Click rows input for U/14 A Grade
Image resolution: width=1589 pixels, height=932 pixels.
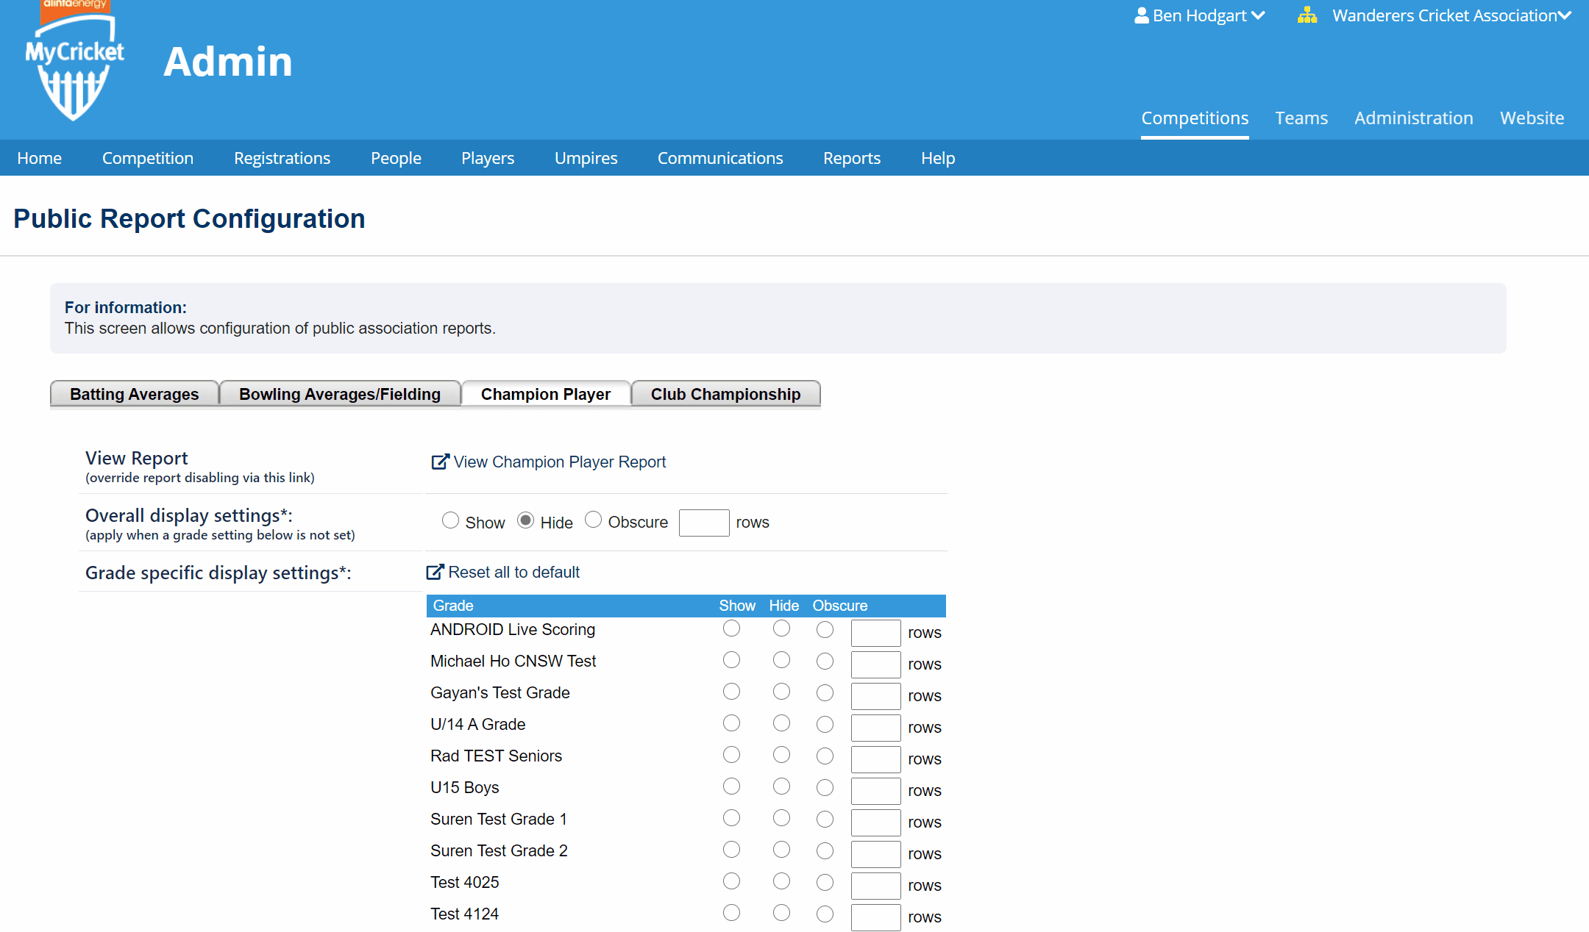[876, 728]
